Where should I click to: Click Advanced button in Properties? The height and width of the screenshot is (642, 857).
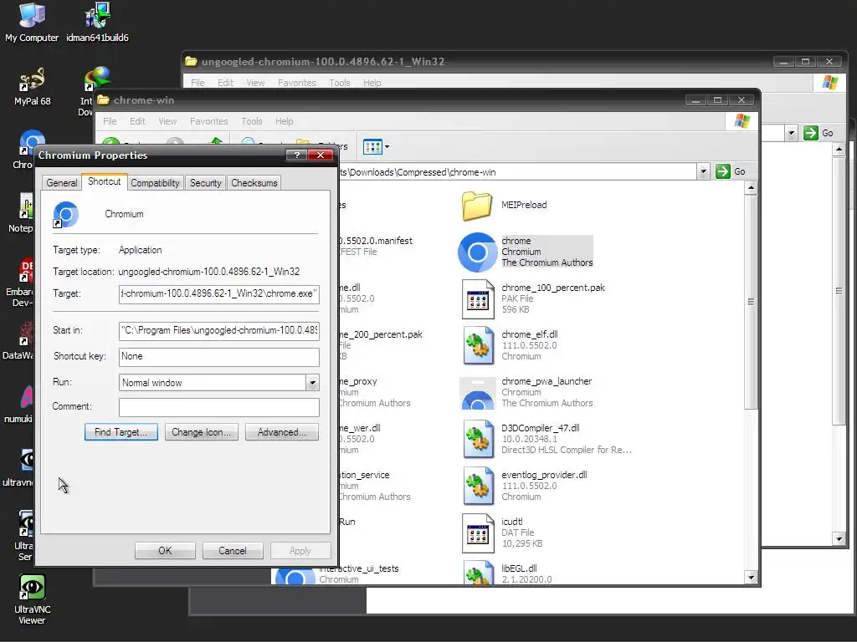tap(281, 432)
